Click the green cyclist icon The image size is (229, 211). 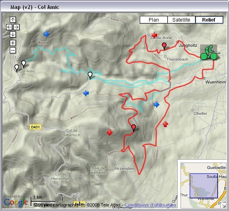click(209, 52)
